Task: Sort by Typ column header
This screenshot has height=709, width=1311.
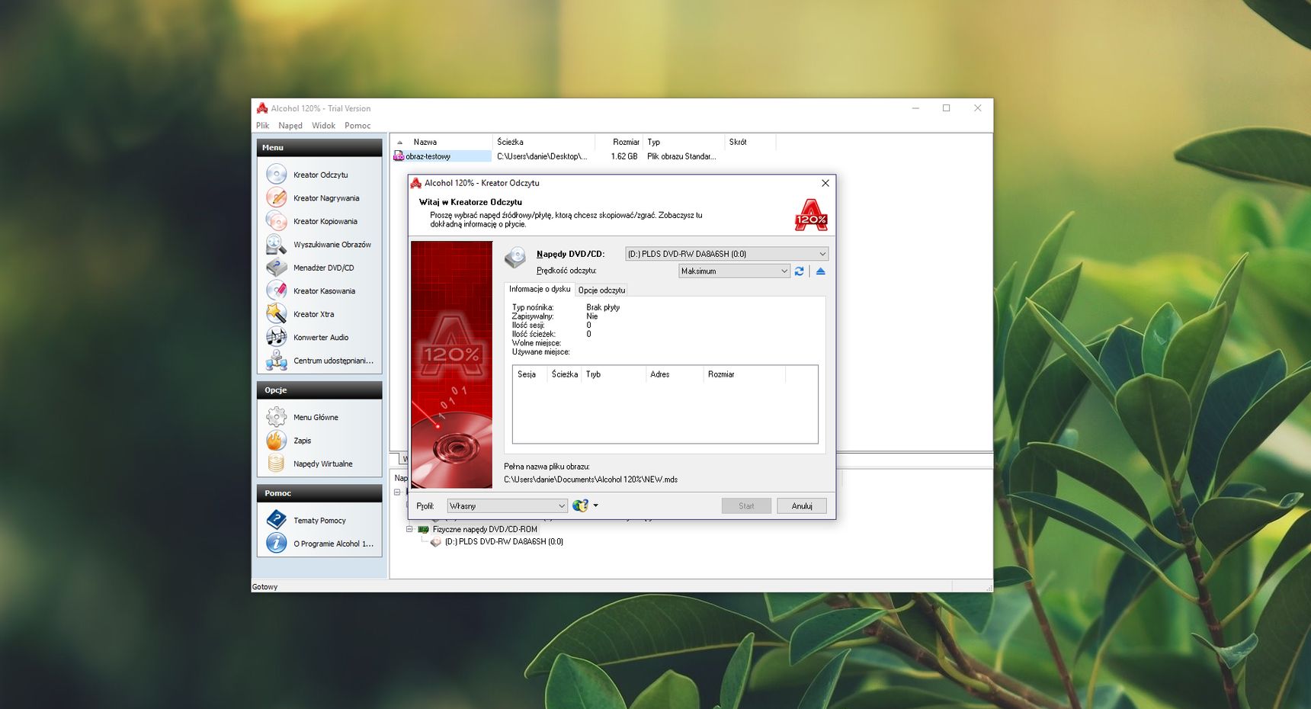Action: pos(684,142)
